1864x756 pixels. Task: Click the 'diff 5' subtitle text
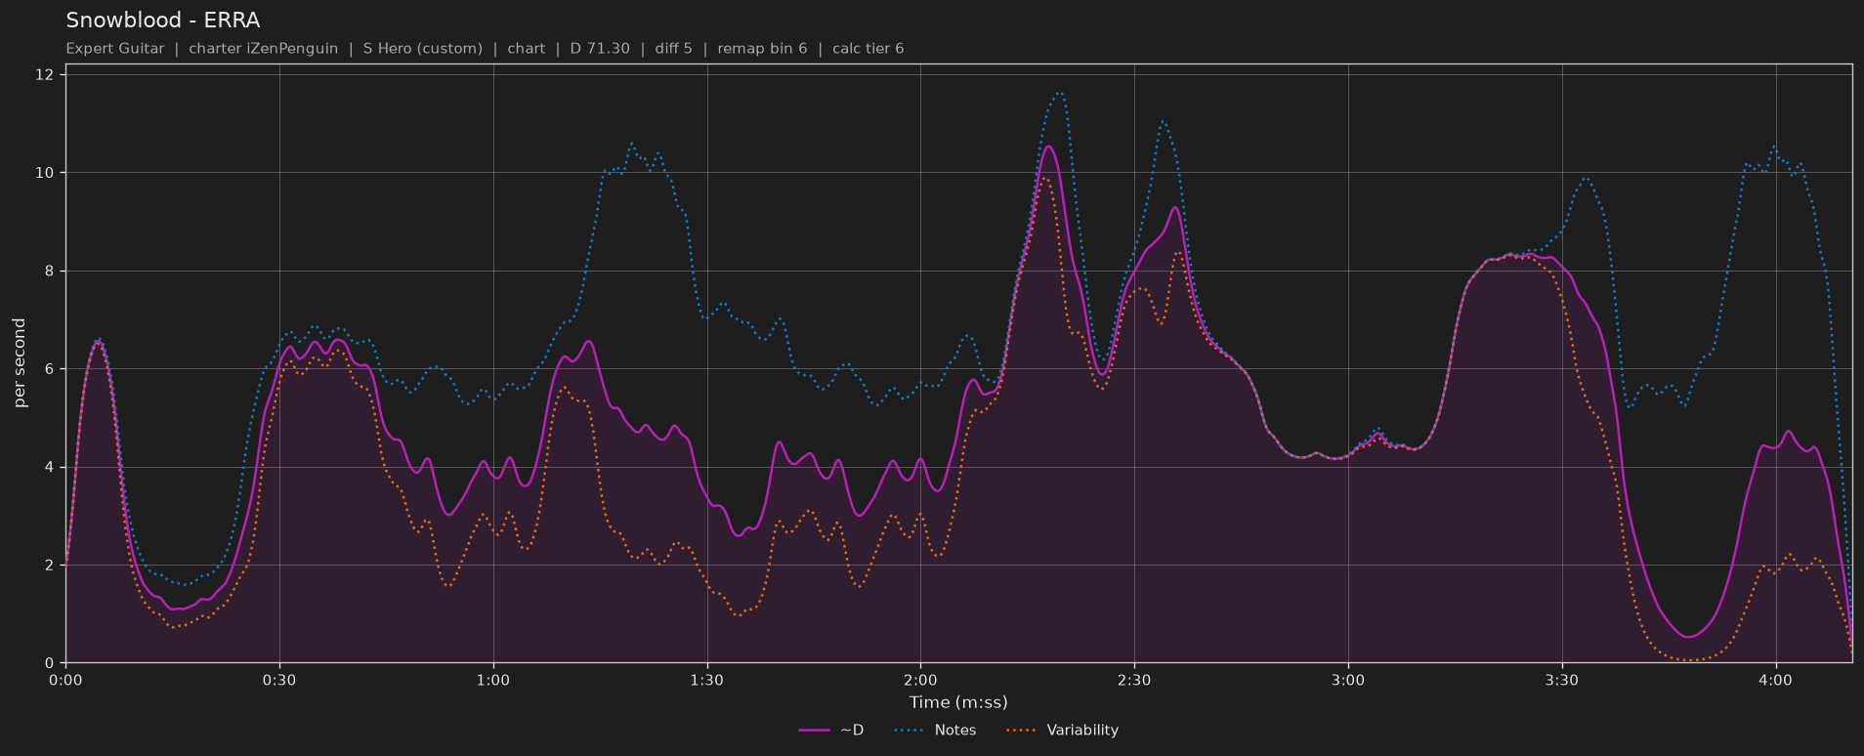click(673, 49)
